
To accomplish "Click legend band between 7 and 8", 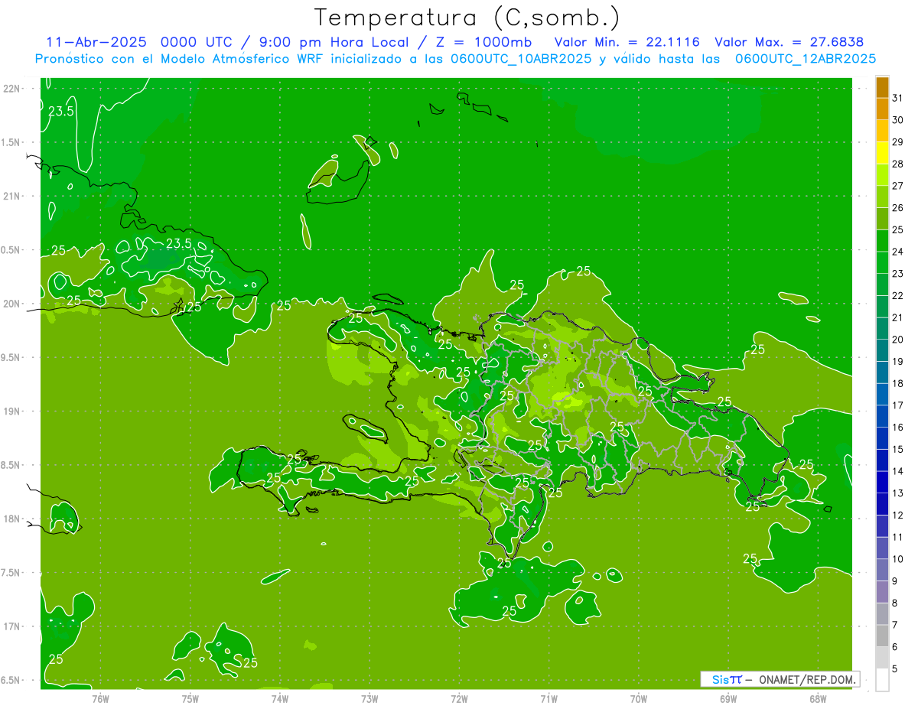I will coord(883,614).
